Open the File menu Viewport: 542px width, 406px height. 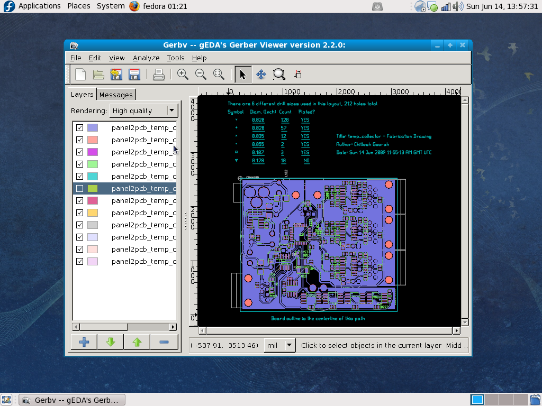75,58
